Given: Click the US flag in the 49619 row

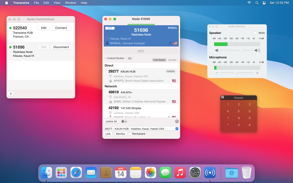Looking at the screenshot, I should point(174,101).
